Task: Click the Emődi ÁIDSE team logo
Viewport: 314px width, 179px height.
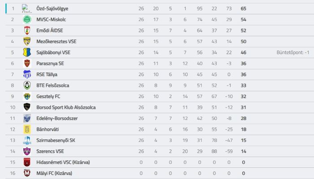Action: (27, 30)
